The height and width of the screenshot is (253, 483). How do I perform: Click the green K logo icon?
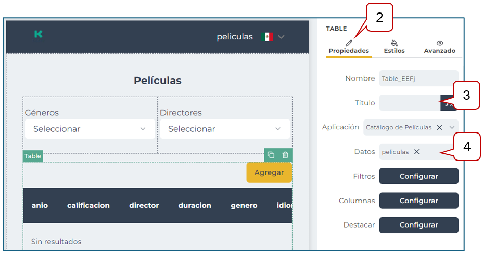38,34
